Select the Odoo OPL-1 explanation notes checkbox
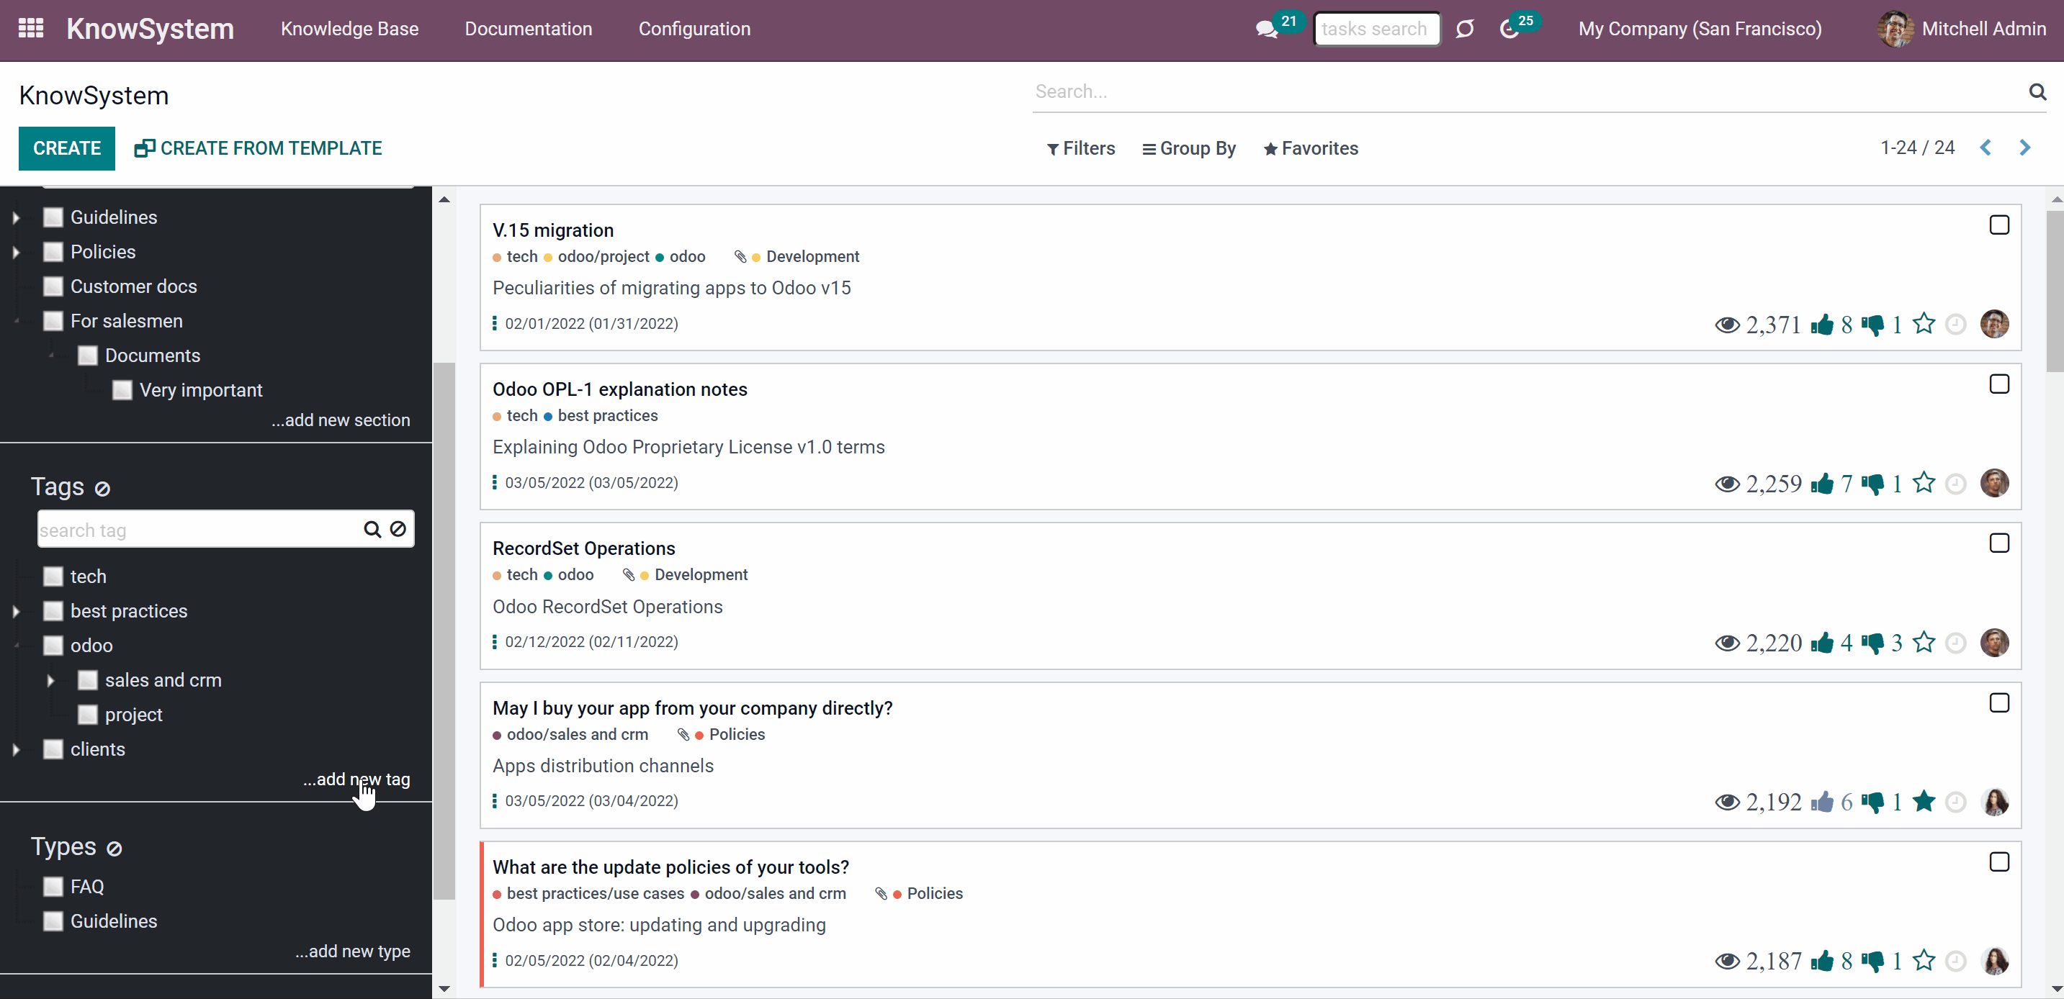Image resolution: width=2064 pixels, height=999 pixels. click(1999, 384)
